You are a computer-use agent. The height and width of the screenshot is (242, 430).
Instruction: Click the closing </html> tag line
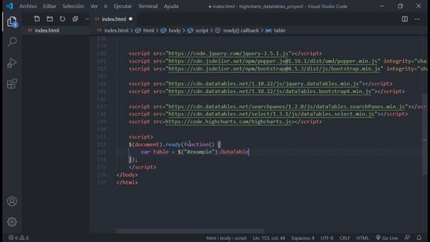pos(127,182)
